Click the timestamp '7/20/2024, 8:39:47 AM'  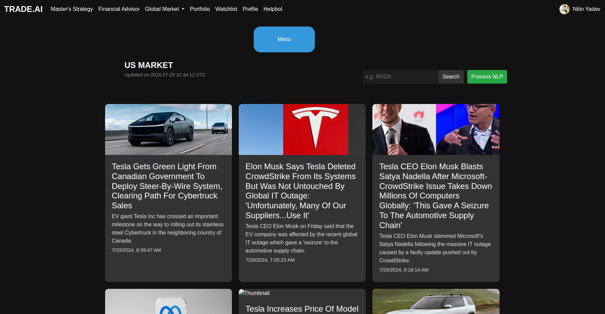136,250
